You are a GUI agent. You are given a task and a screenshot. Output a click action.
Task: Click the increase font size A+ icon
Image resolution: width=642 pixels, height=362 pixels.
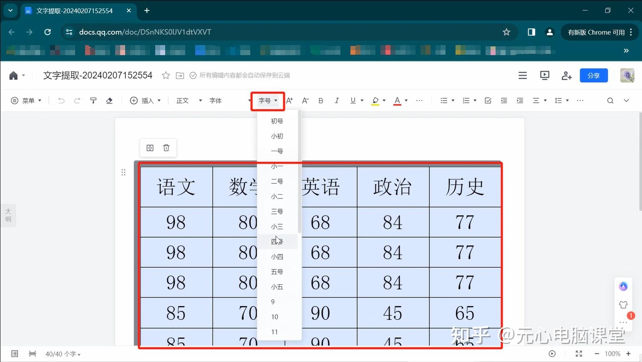pos(290,100)
